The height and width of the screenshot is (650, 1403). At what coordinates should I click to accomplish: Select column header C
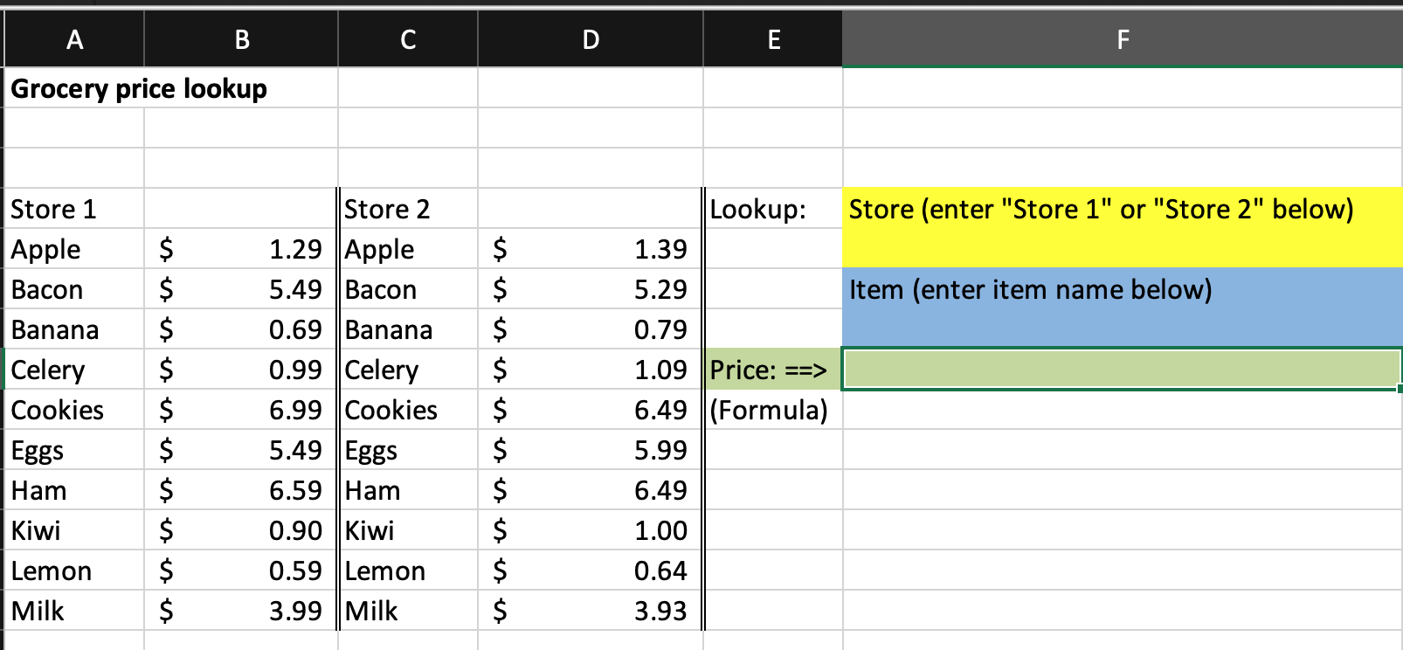click(x=407, y=38)
